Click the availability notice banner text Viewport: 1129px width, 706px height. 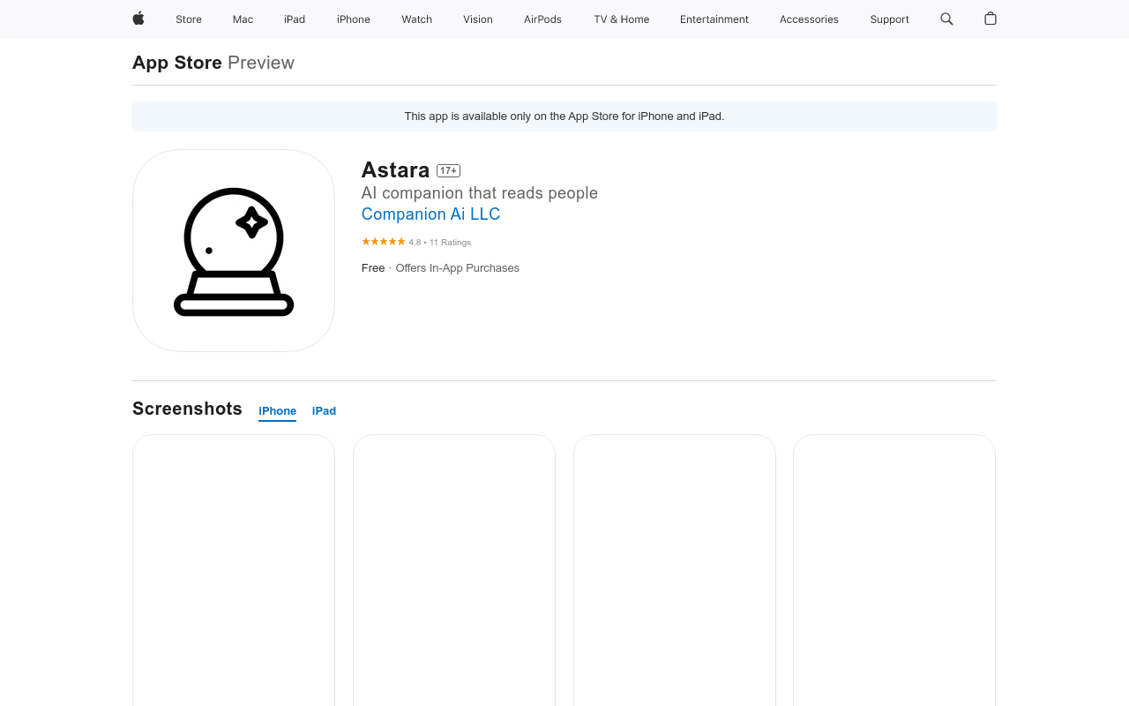coord(564,116)
